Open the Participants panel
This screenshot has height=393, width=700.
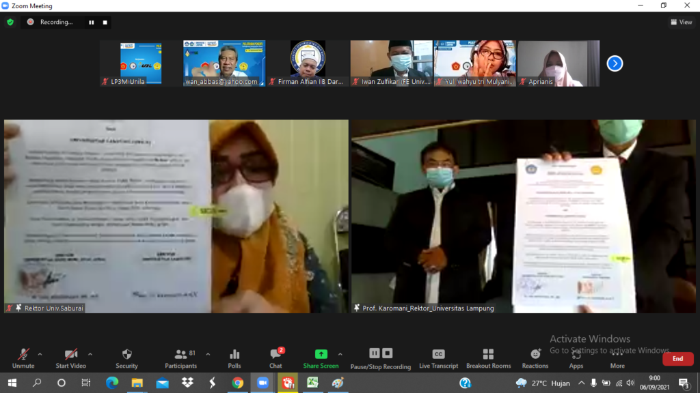point(181,358)
